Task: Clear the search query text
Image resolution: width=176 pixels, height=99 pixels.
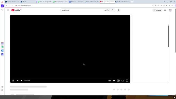Action: pyautogui.click(x=108, y=10)
